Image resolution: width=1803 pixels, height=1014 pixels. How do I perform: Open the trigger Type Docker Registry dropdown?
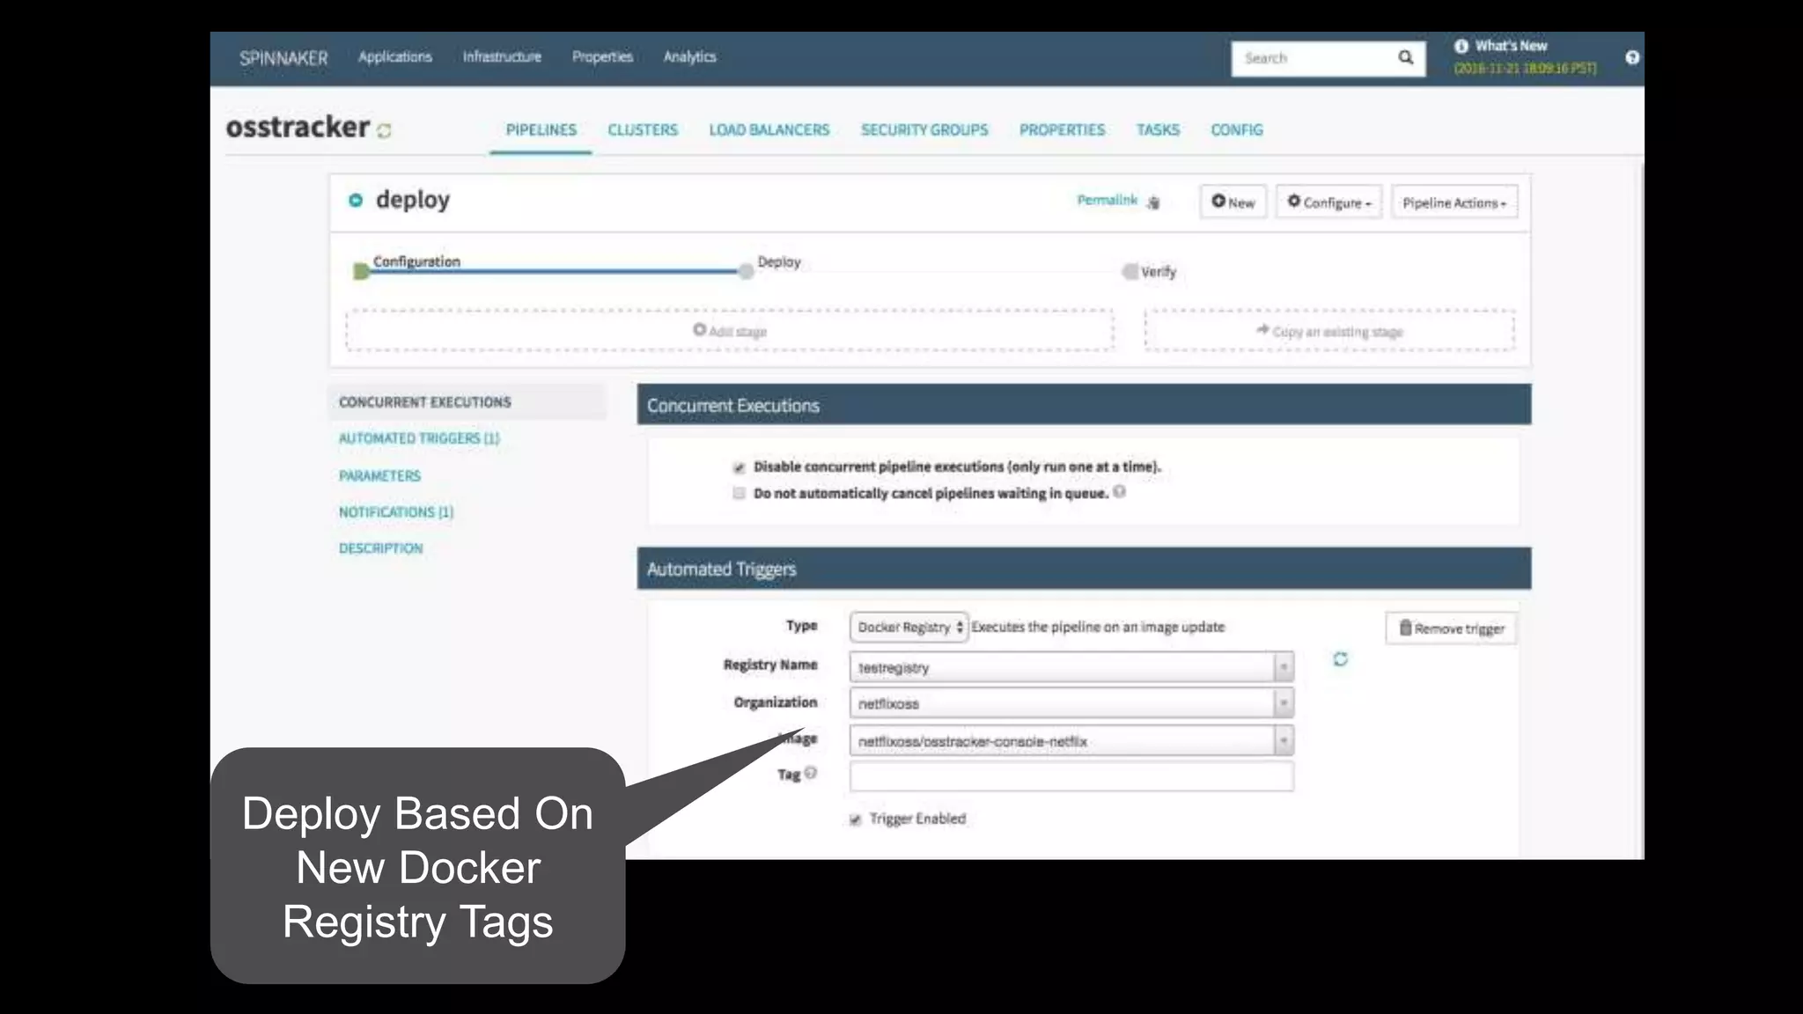909,628
